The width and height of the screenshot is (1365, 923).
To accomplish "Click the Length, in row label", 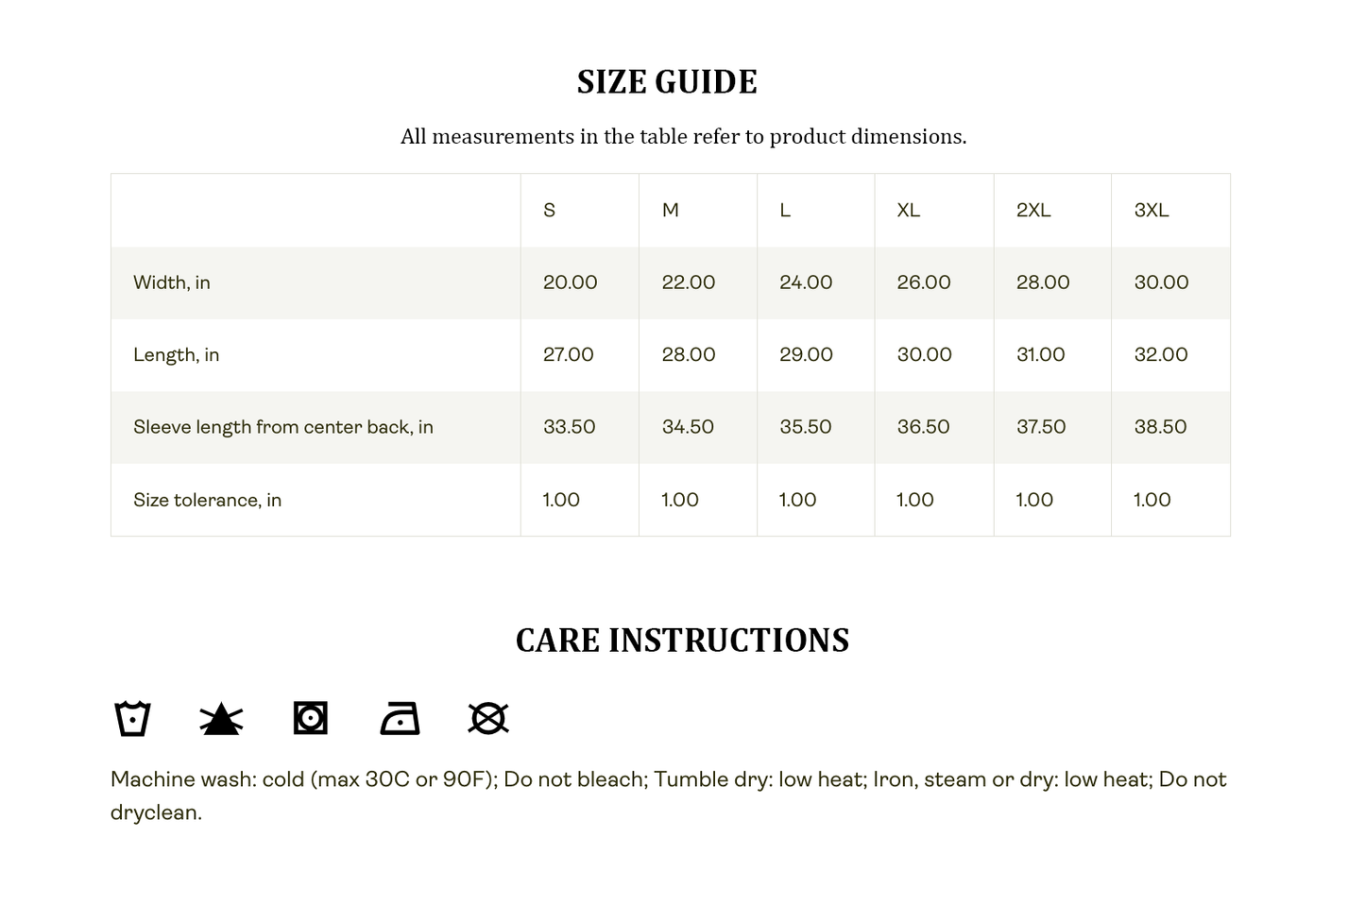I will click(x=177, y=355).
